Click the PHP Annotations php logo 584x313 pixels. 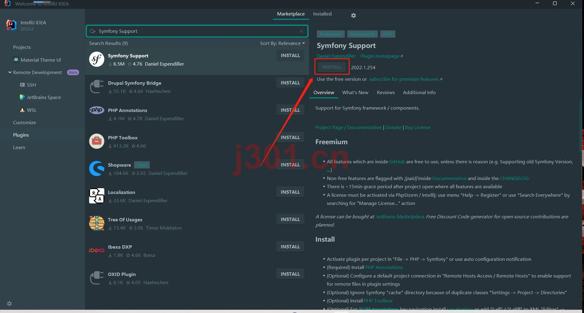tap(97, 110)
